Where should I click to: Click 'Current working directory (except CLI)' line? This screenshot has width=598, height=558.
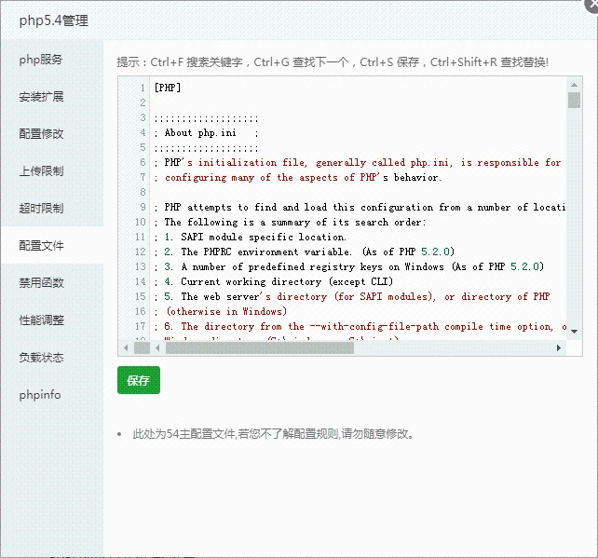coord(274,281)
